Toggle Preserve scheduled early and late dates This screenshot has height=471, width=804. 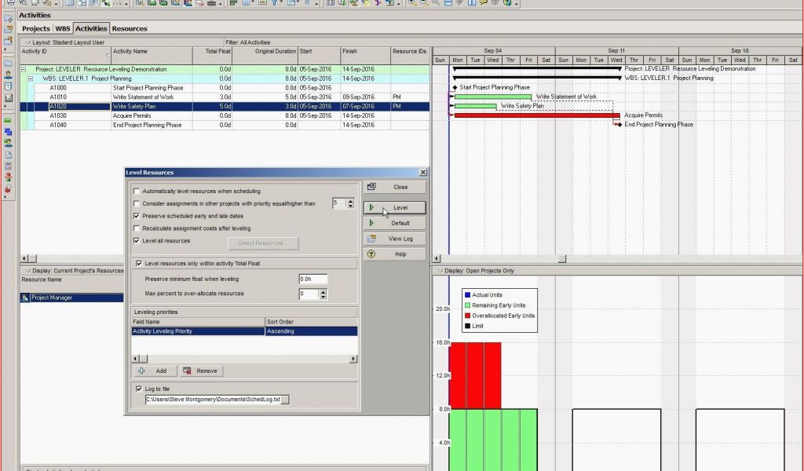click(x=137, y=216)
